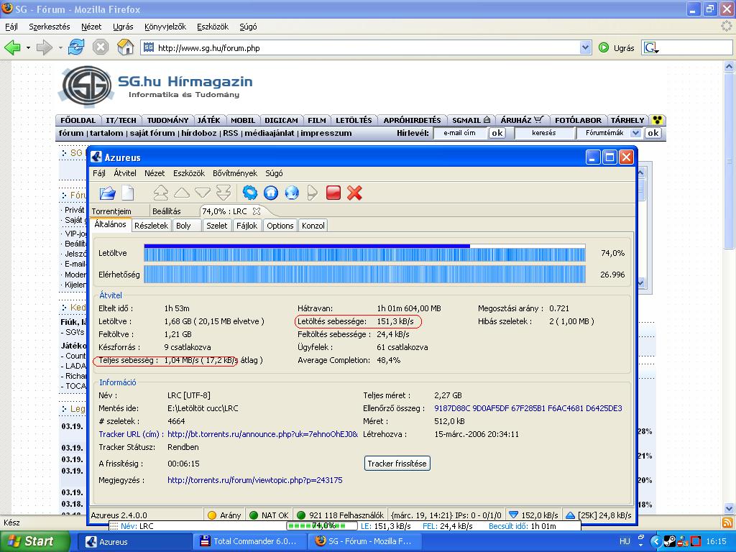Switch to the Részletek tab

(151, 226)
